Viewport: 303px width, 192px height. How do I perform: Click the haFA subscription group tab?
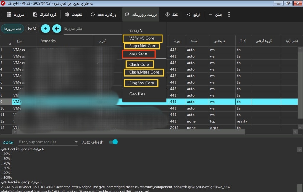pos(32,29)
